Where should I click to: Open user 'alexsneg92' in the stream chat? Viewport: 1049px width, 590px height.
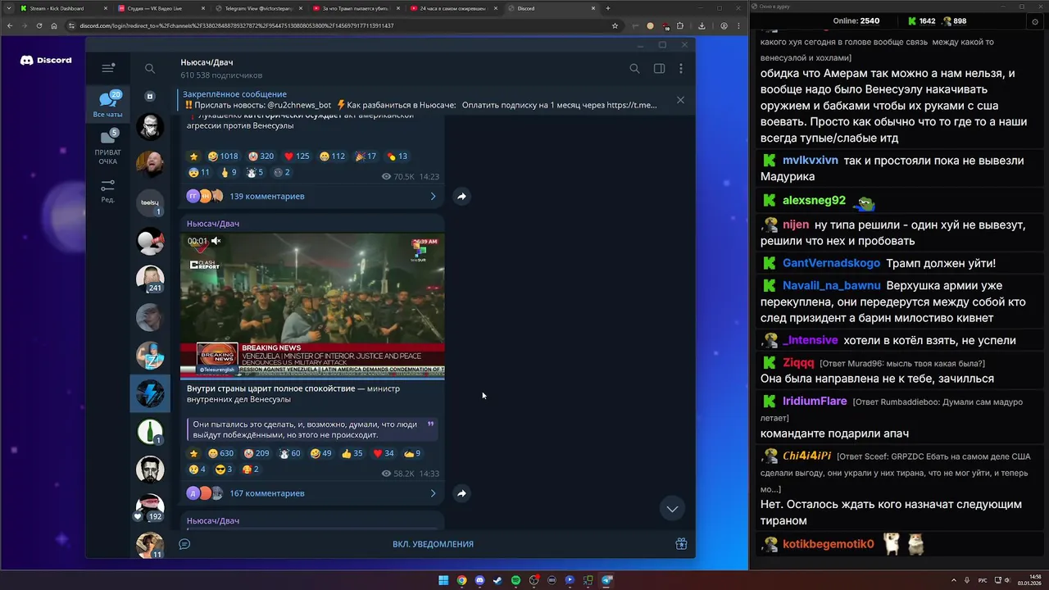pos(814,201)
